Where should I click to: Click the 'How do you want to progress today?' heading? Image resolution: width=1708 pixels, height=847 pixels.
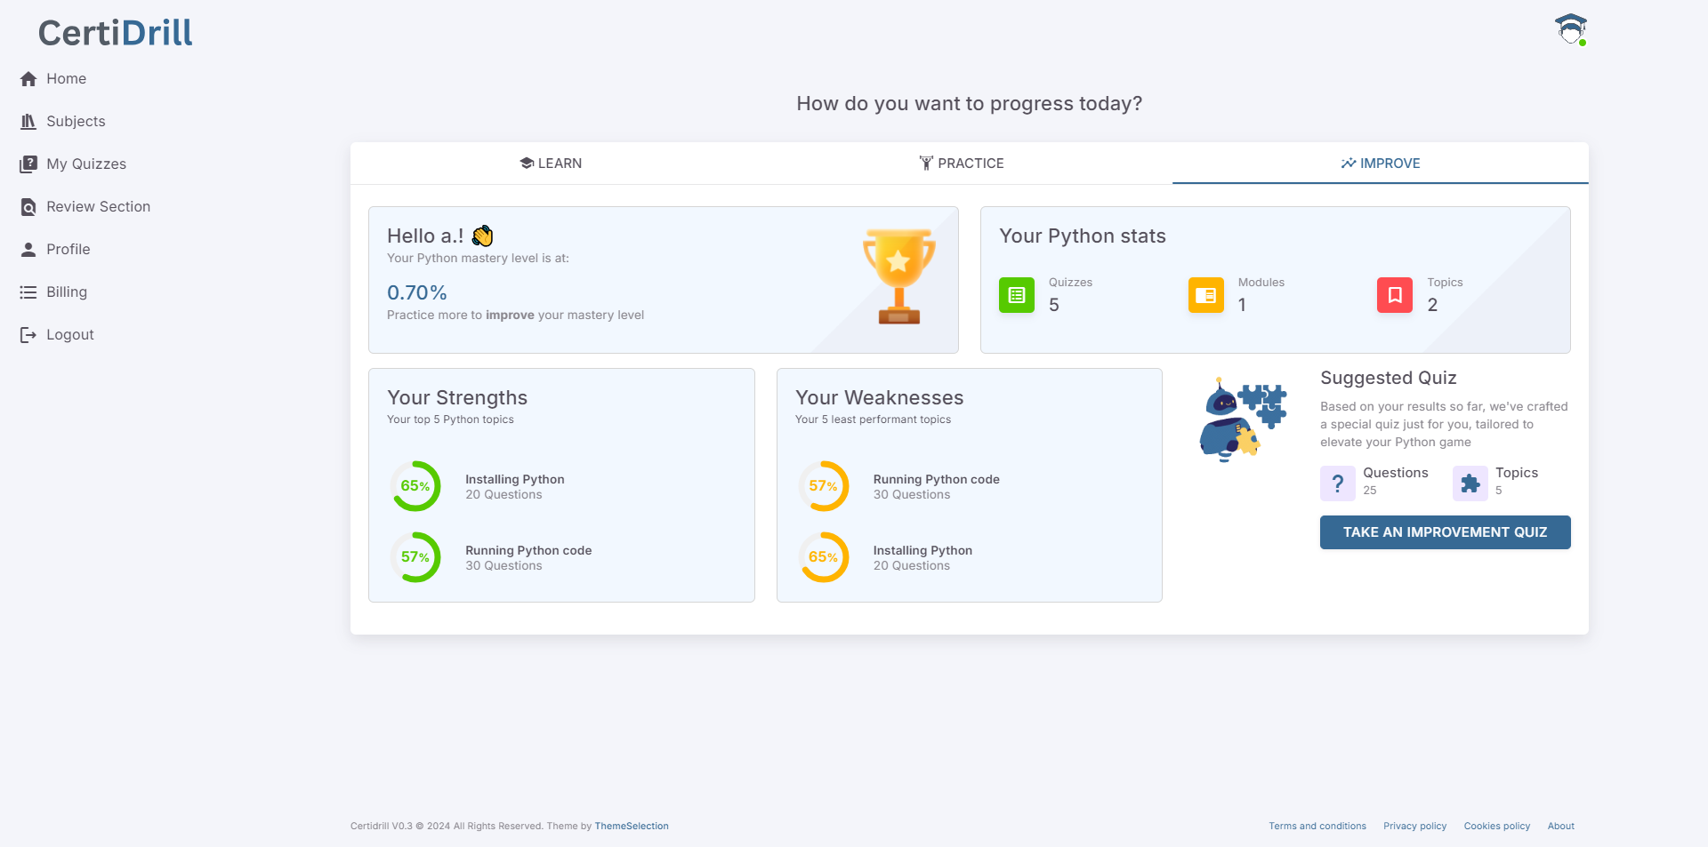pos(970,104)
